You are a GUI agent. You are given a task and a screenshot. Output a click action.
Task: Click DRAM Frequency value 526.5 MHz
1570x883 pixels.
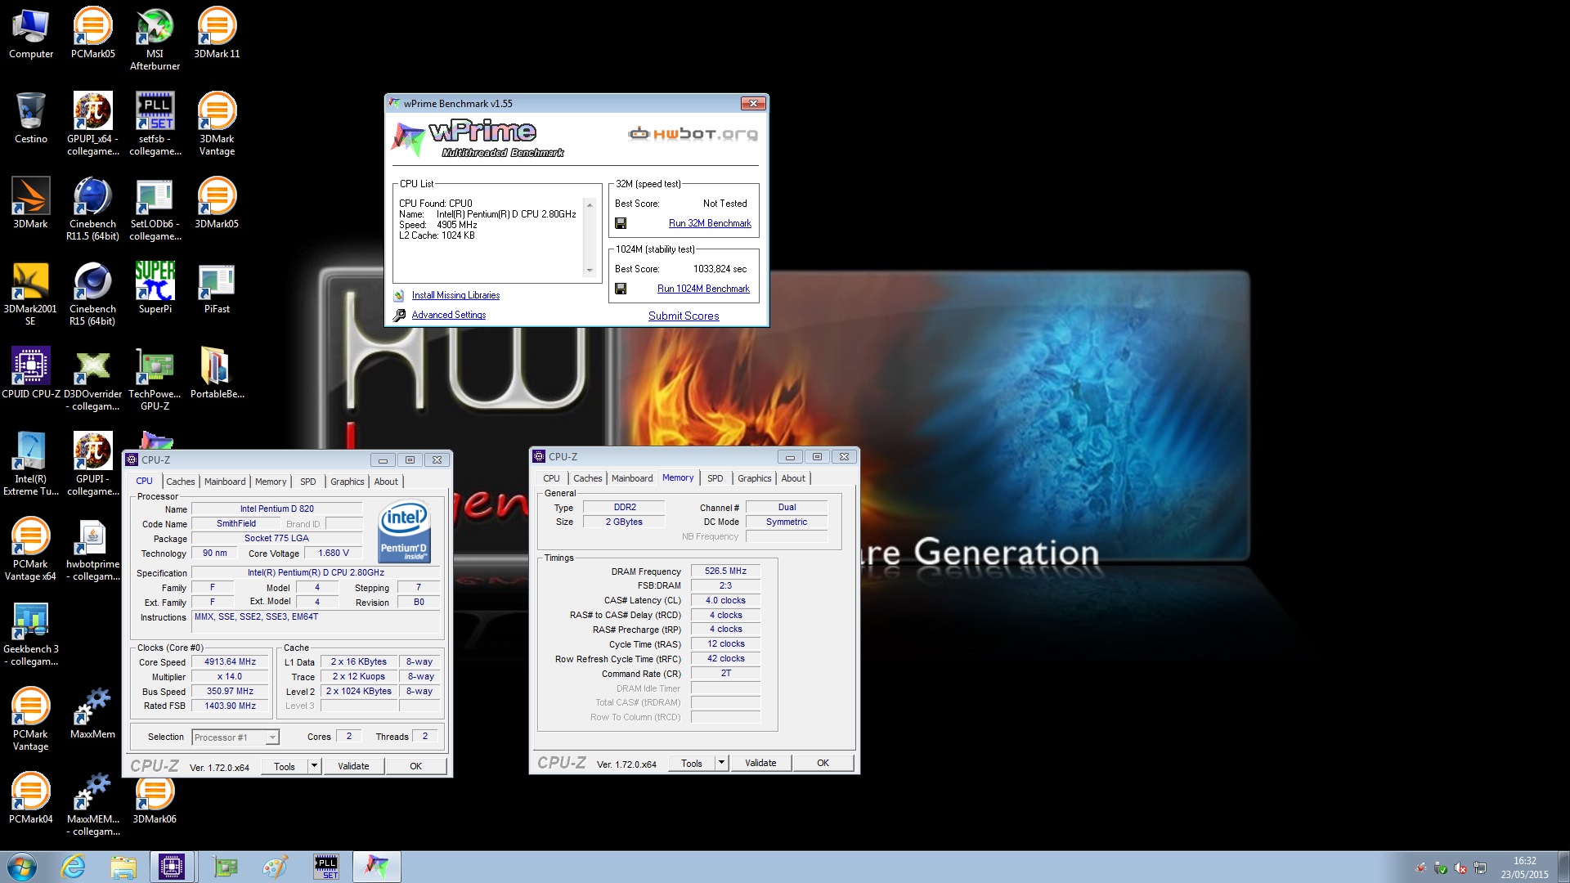tap(725, 571)
